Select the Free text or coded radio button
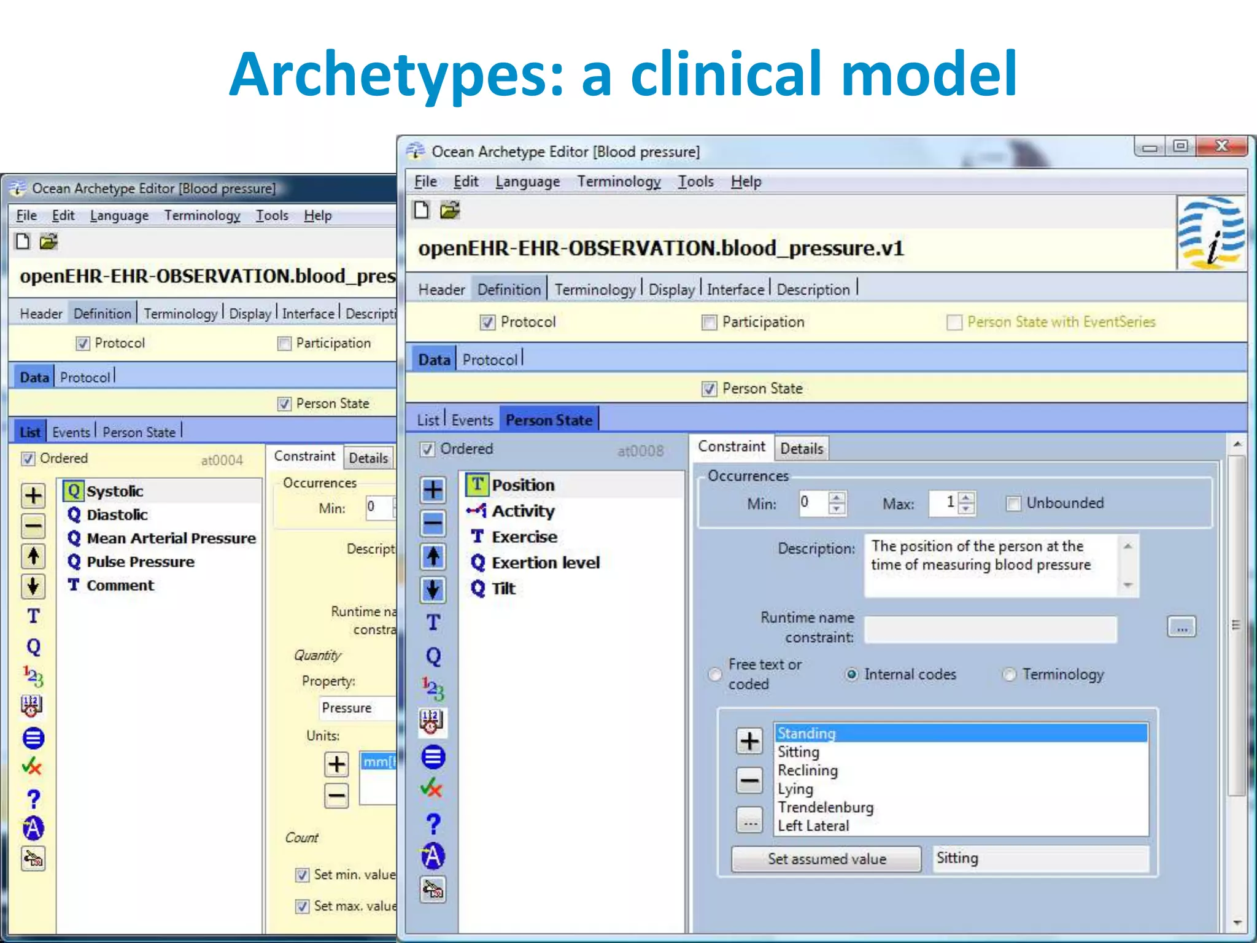1257x943 pixels. pyautogui.click(x=714, y=674)
